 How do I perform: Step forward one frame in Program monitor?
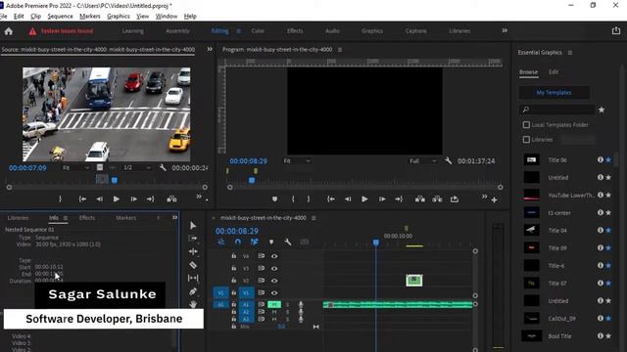tap(382, 198)
